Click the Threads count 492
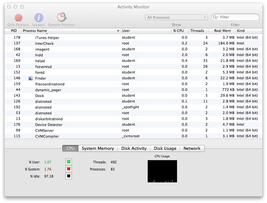Viewport: 267px width, 203px height. 114,162
